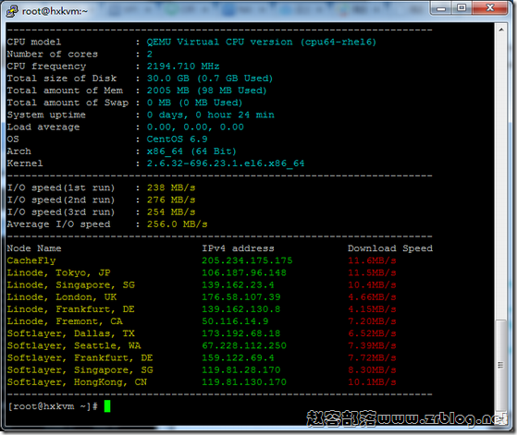Click the 11.6MB/s download speed
This screenshot has height=435, width=517.
click(x=372, y=260)
